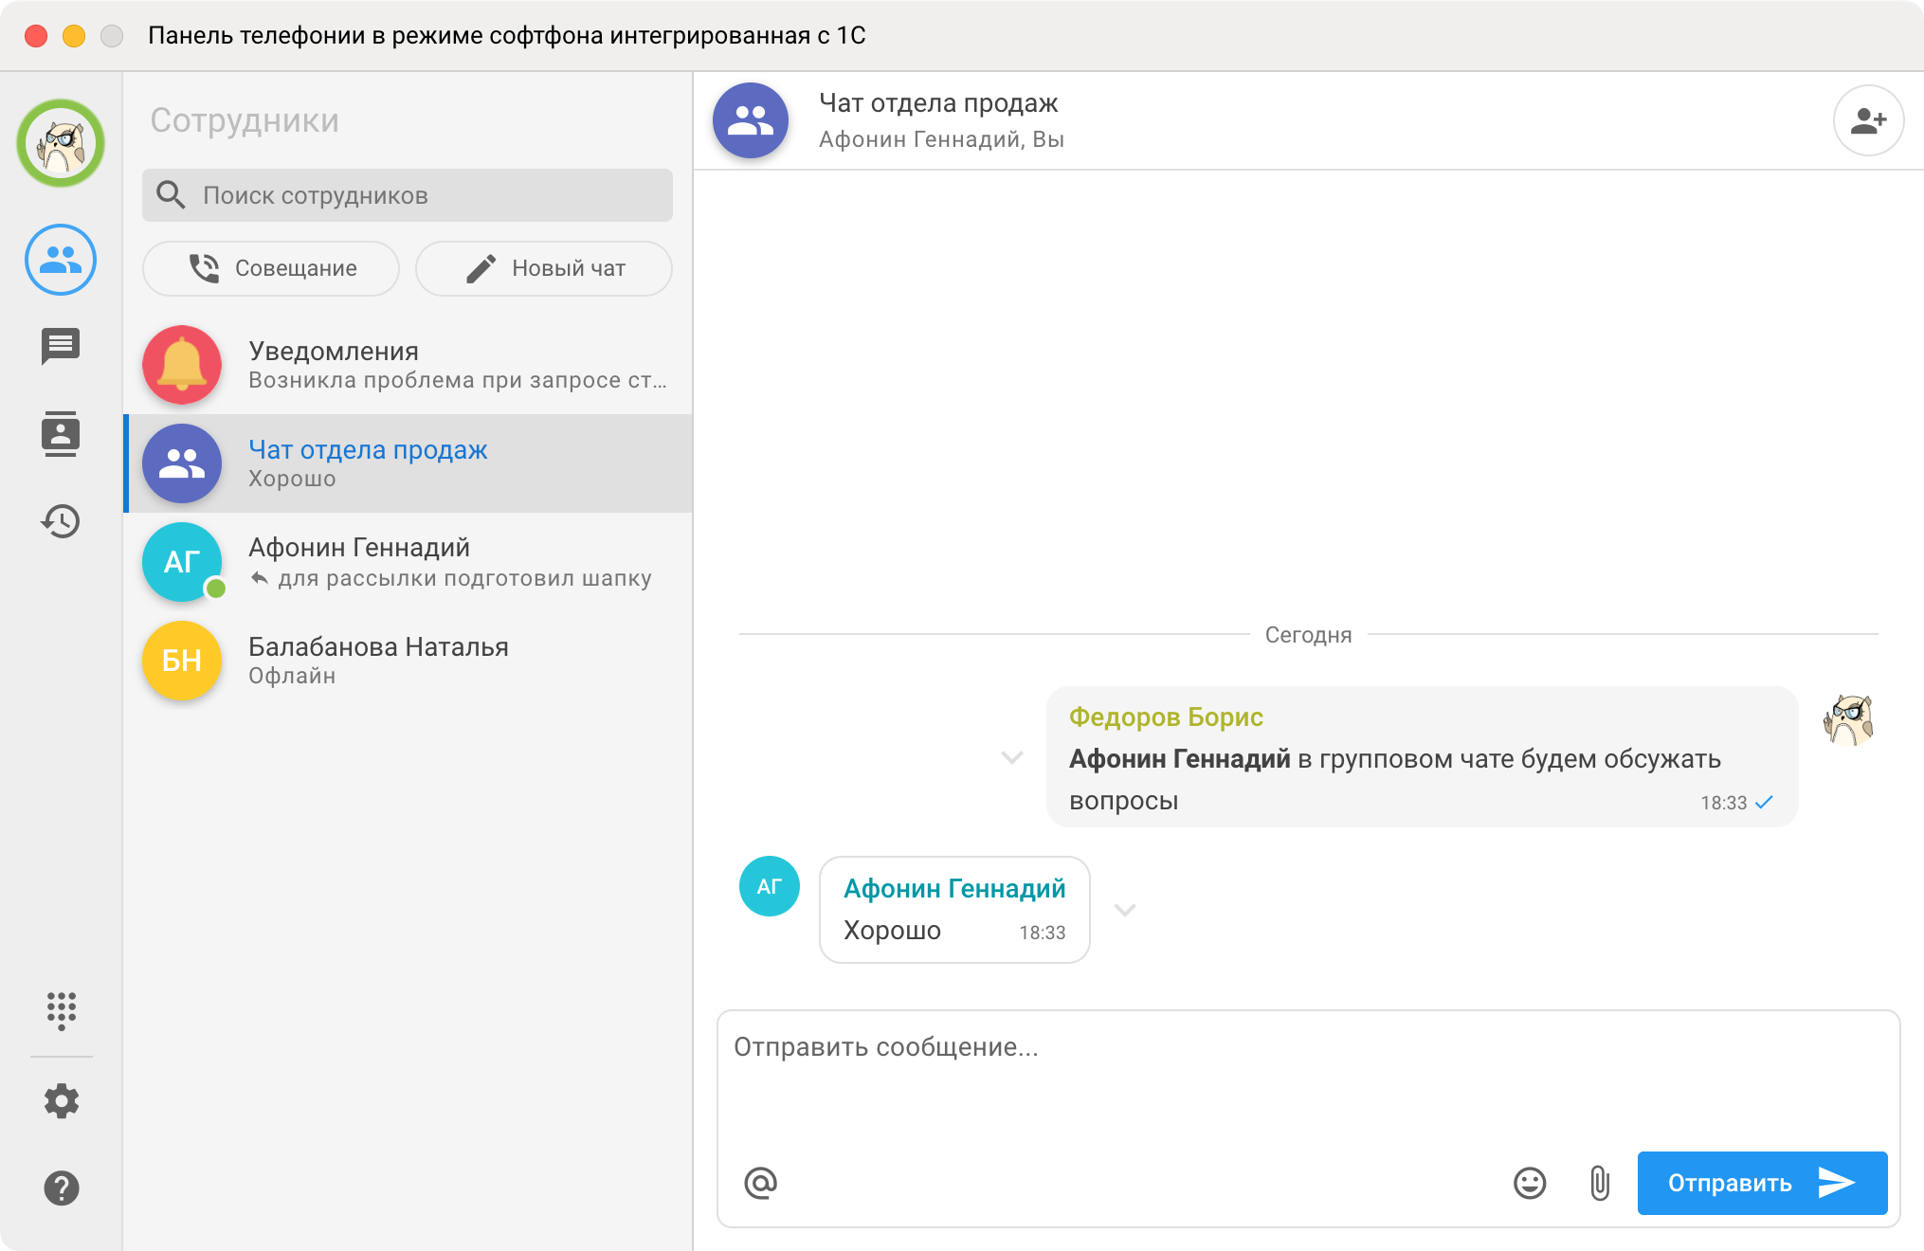Click the sales chat group avatar in header

tap(751, 120)
